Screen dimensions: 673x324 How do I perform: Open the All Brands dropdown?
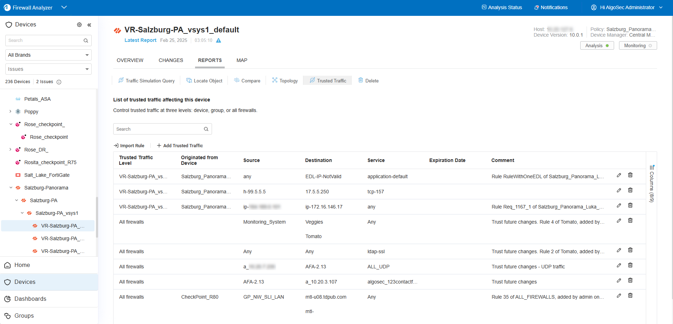pyautogui.click(x=48, y=55)
